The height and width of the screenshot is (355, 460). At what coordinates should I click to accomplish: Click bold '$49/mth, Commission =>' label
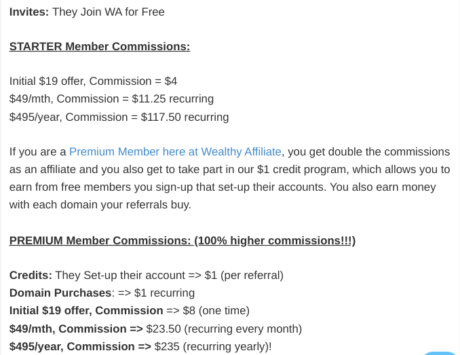[x=76, y=329]
